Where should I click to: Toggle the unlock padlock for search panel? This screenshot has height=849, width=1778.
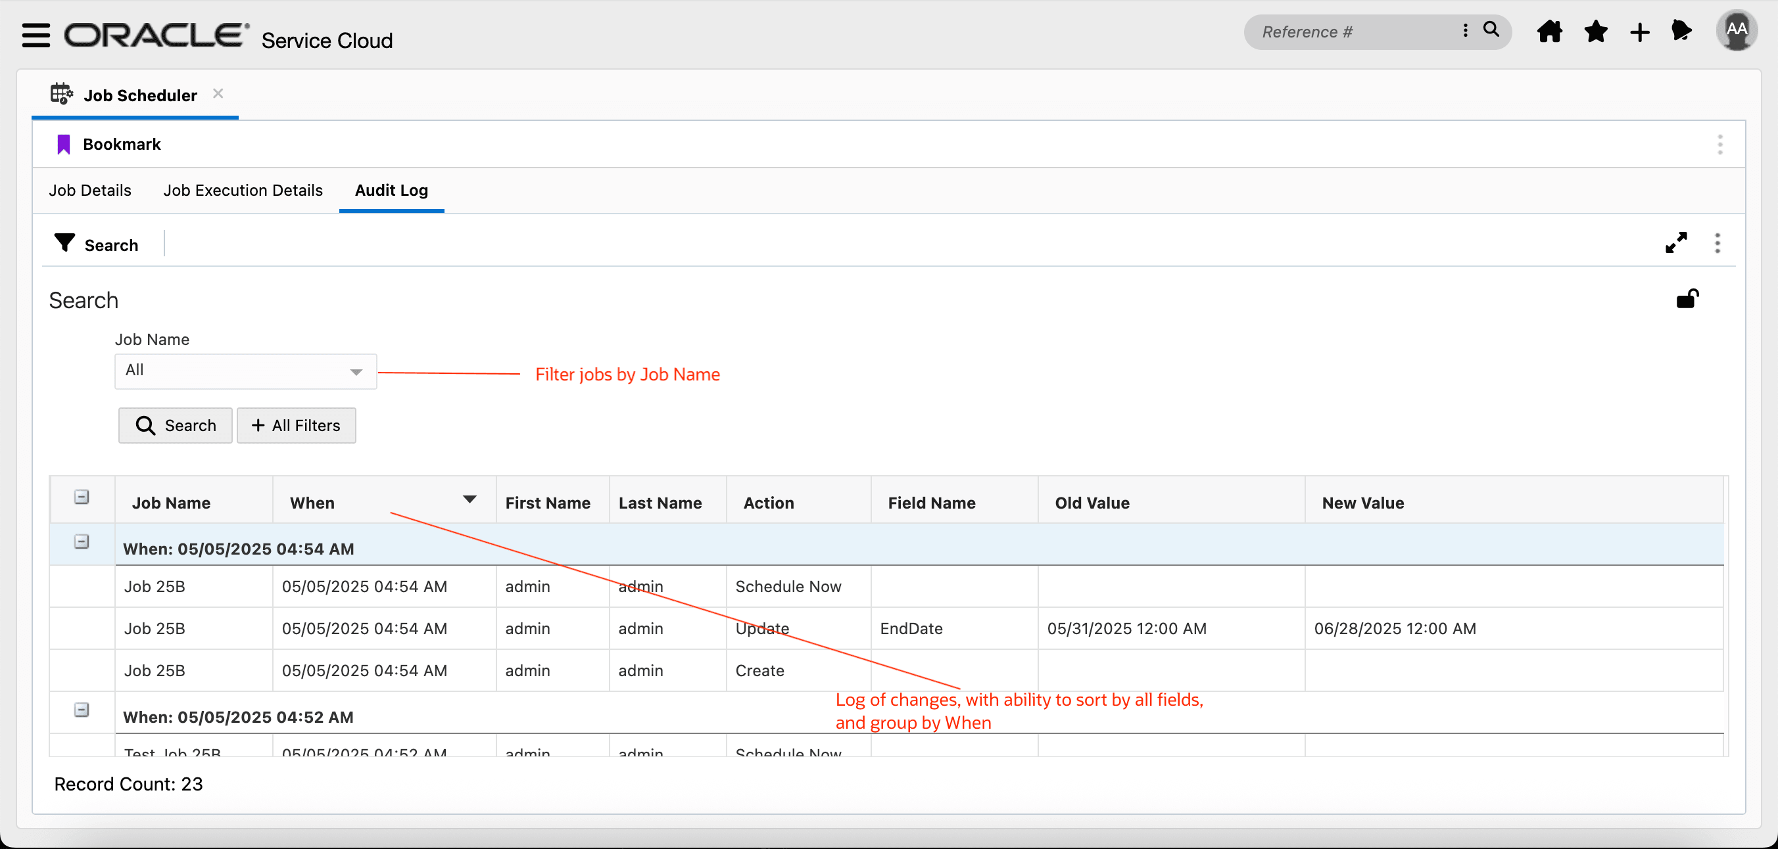1687,298
